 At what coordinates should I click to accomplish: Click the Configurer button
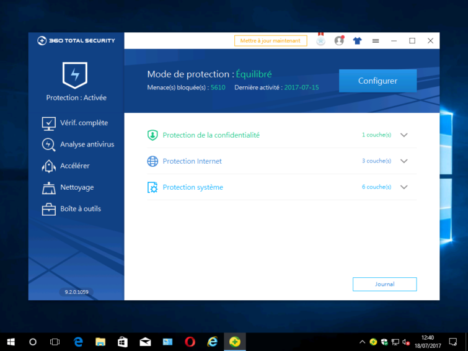(x=377, y=81)
